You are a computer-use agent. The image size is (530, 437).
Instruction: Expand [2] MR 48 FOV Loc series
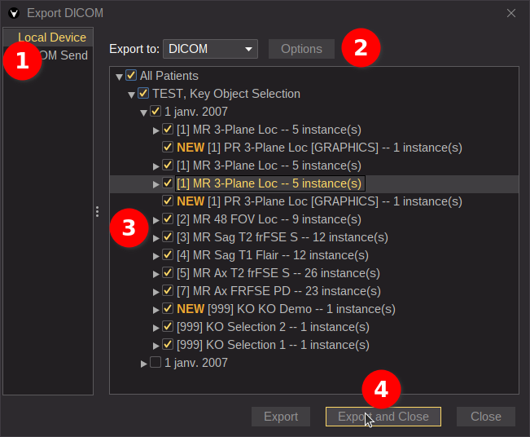tap(155, 220)
